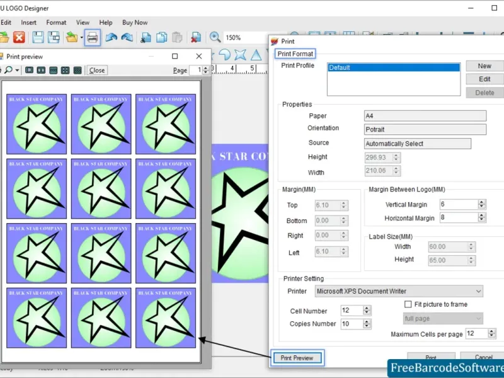Image resolution: width=504 pixels, height=378 pixels.
Task: Click the red X close-document toolbar icon
Action: 19,38
